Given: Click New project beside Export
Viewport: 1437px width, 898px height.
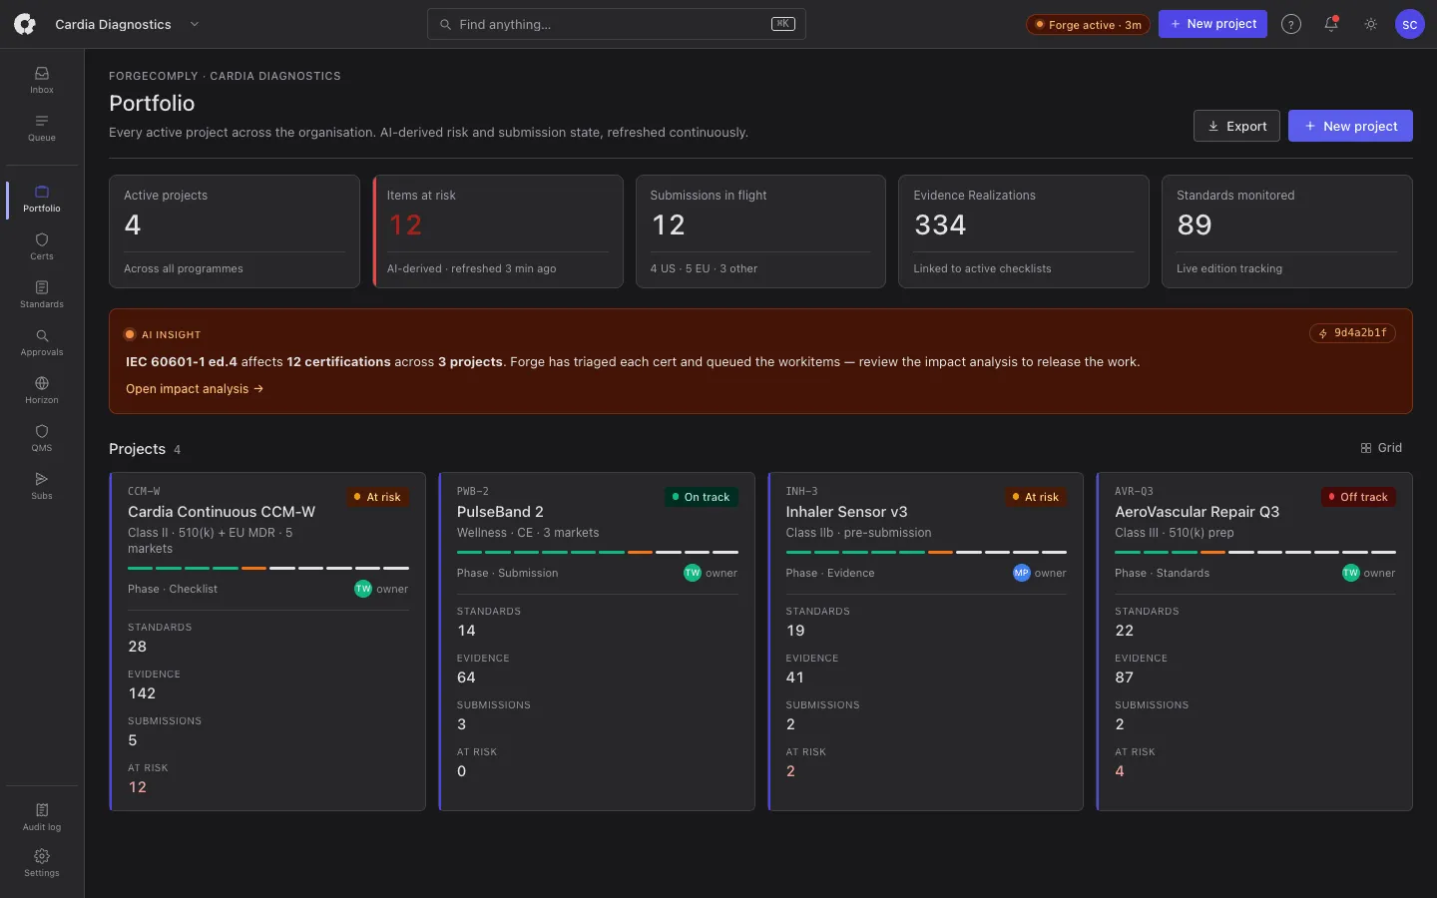Looking at the screenshot, I should [x=1350, y=126].
